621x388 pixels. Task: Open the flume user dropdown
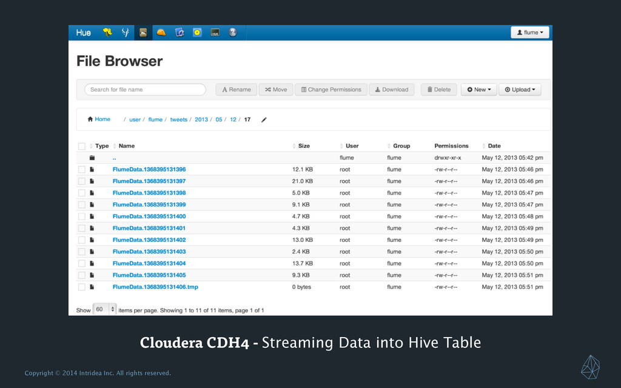530,33
